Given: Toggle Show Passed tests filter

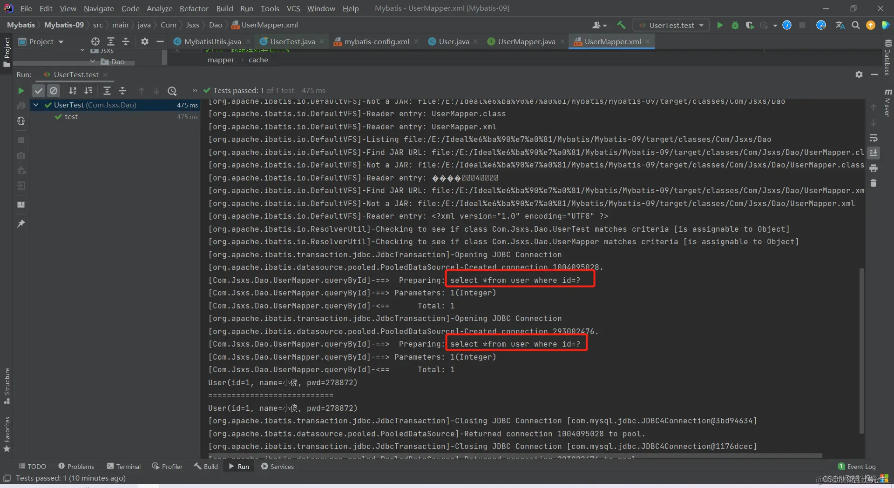Looking at the screenshot, I should pos(39,91).
